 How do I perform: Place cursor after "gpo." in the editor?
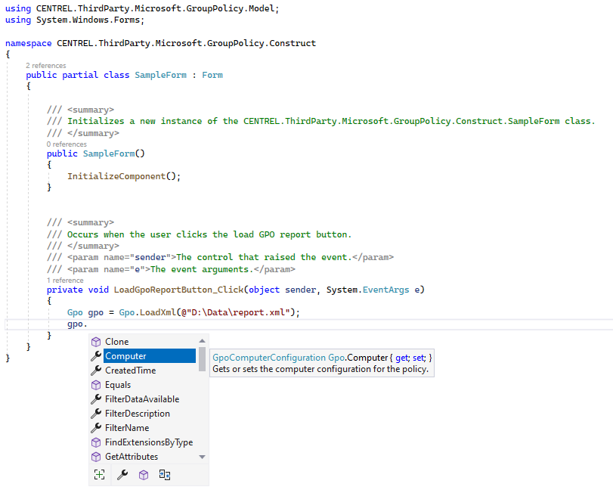tap(88, 324)
